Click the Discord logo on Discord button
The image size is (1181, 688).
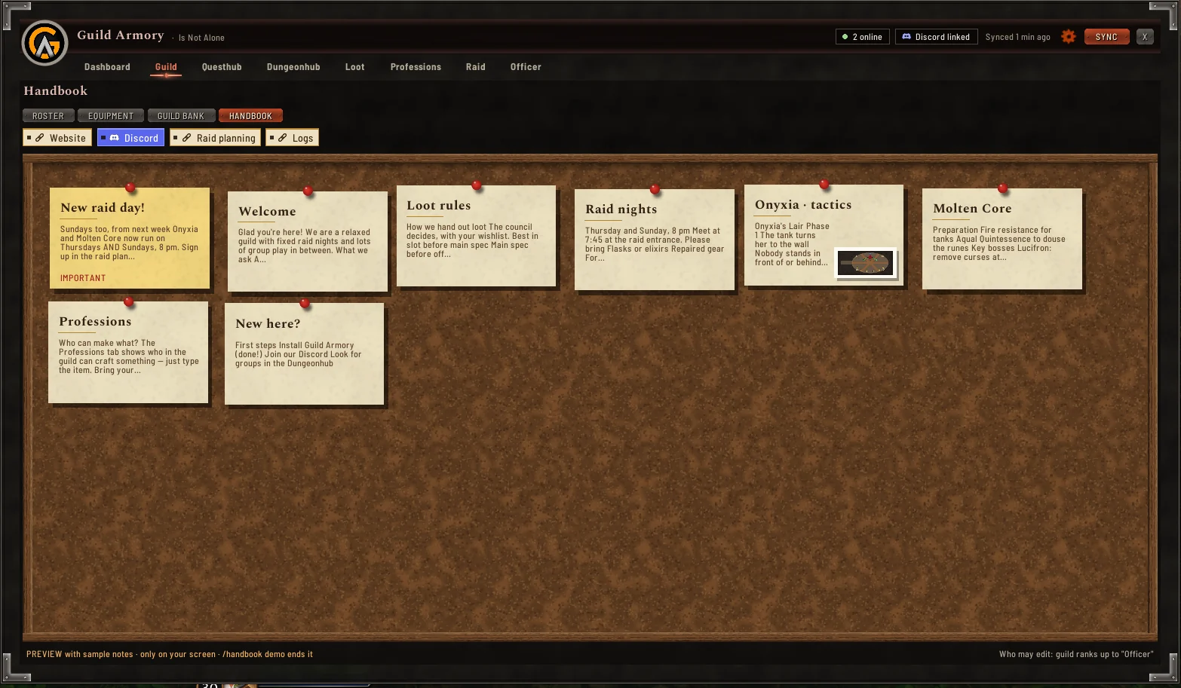click(115, 138)
